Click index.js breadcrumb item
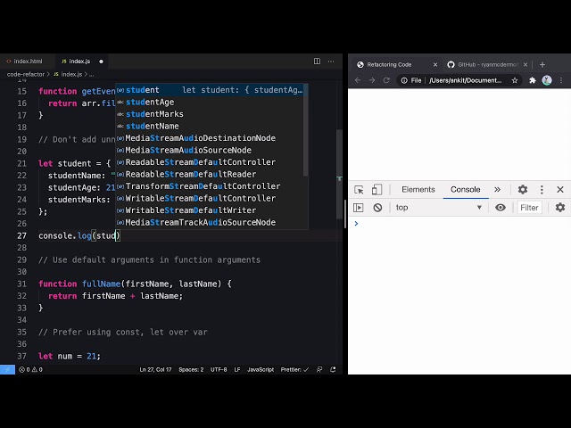571x428 pixels. pyautogui.click(x=71, y=74)
